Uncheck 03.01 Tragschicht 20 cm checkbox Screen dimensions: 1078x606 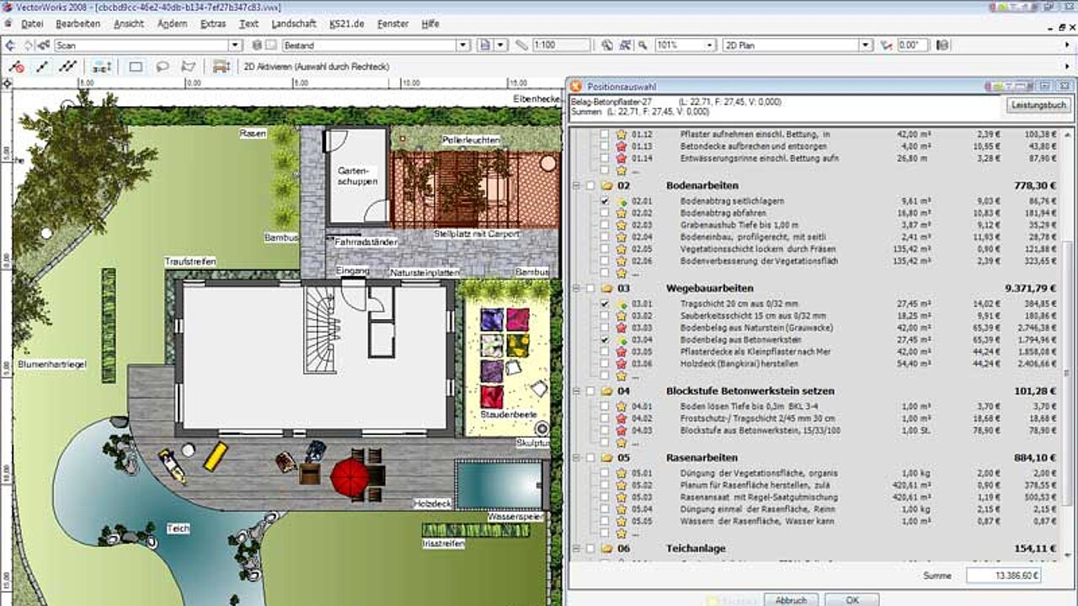[605, 304]
